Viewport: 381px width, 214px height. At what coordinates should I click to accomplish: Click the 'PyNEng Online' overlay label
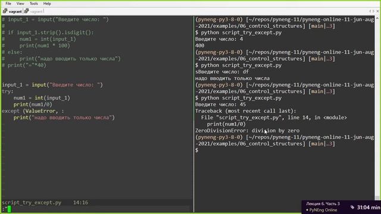(x=323, y=210)
